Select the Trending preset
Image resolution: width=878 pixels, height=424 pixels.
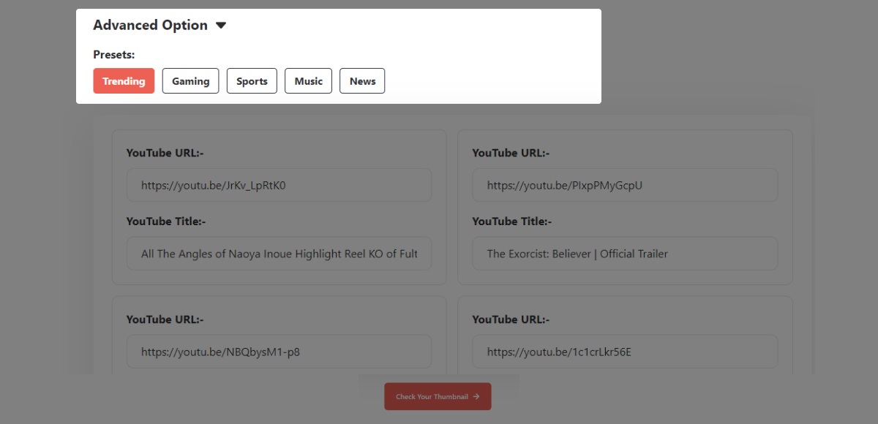124,81
